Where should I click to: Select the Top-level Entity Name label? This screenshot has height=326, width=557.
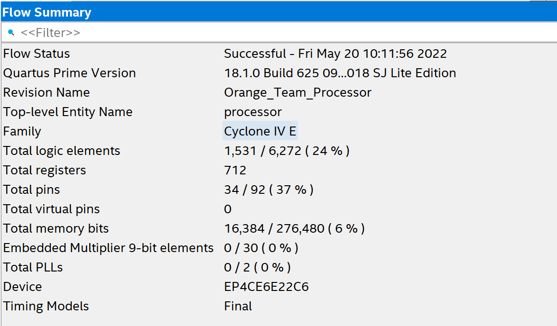click(68, 112)
